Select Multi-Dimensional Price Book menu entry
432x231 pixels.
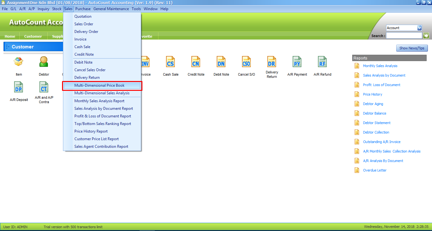tap(102, 85)
